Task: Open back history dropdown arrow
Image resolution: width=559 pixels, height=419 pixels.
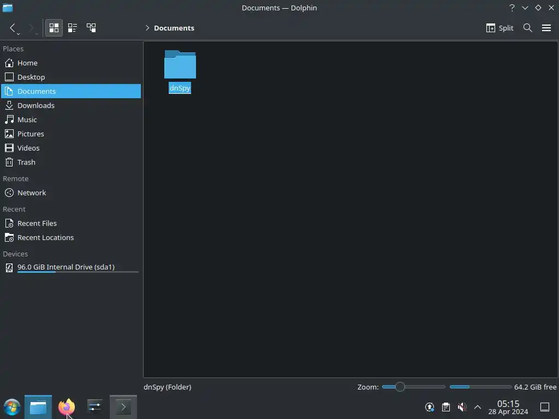Action: [18, 34]
